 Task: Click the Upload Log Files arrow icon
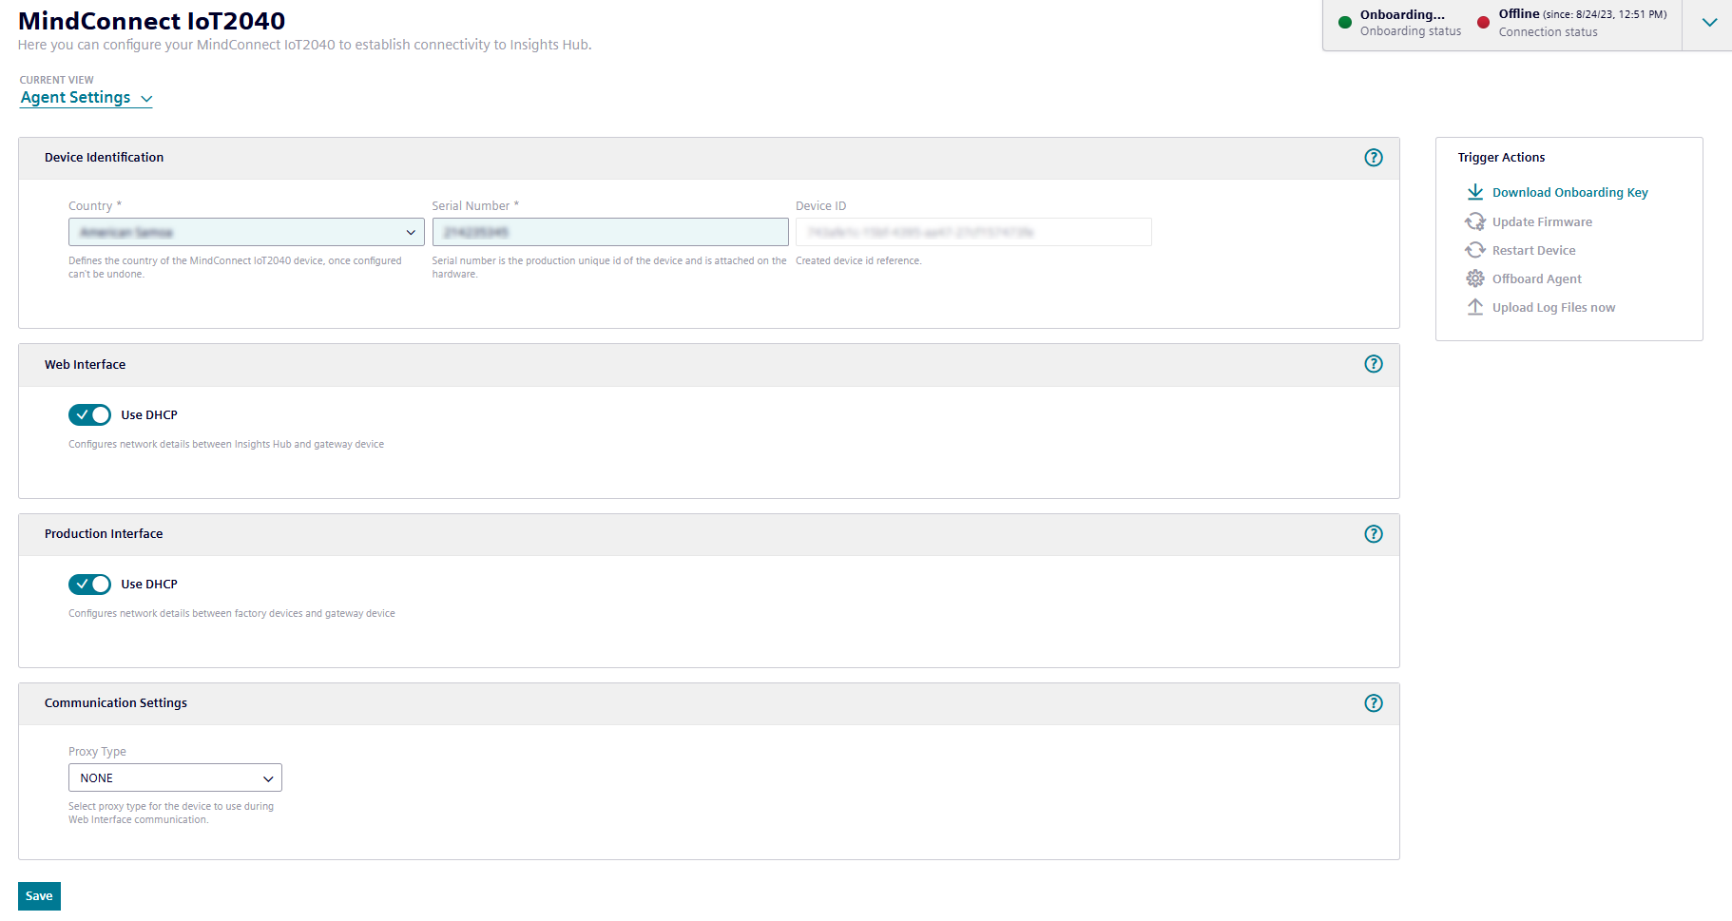1475,307
